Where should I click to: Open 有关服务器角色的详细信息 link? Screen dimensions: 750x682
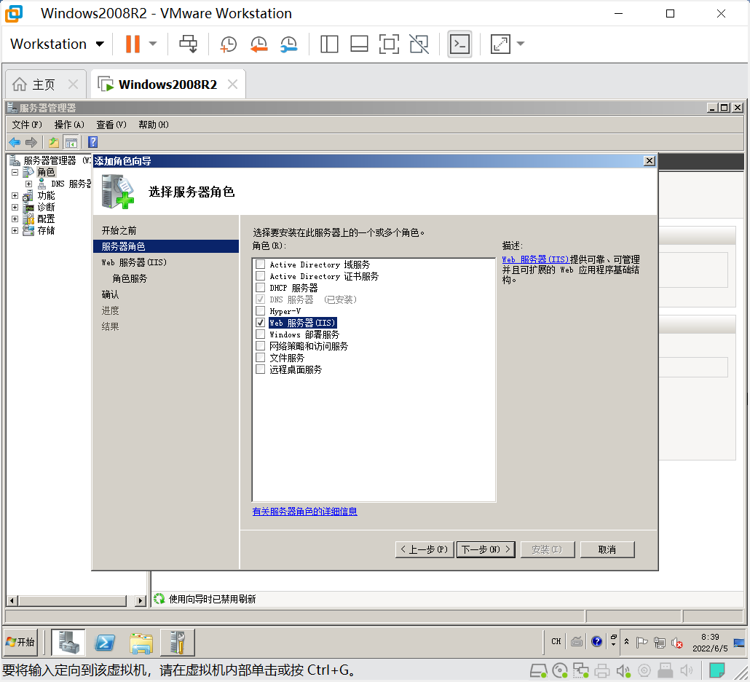(304, 511)
